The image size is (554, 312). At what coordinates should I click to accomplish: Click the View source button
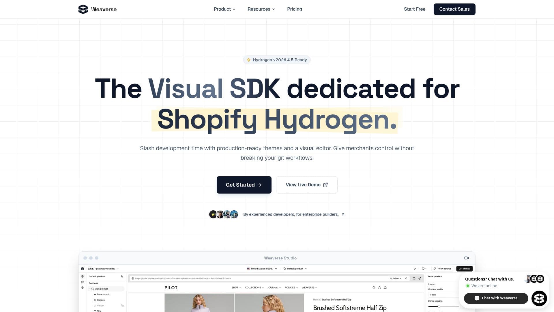coord(442,269)
